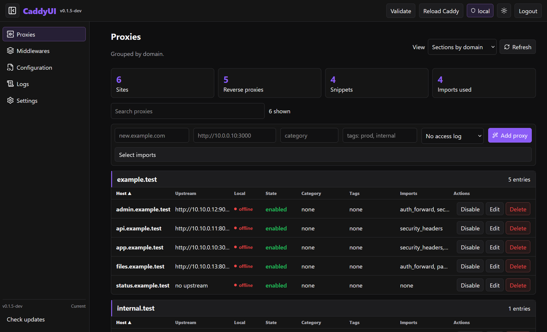The height and width of the screenshot is (332, 547).
Task: Delete api.example.test proxy
Action: coord(518,228)
